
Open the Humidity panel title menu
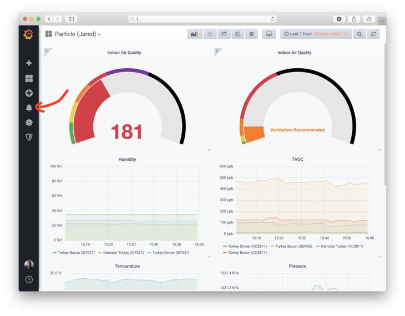click(x=127, y=159)
